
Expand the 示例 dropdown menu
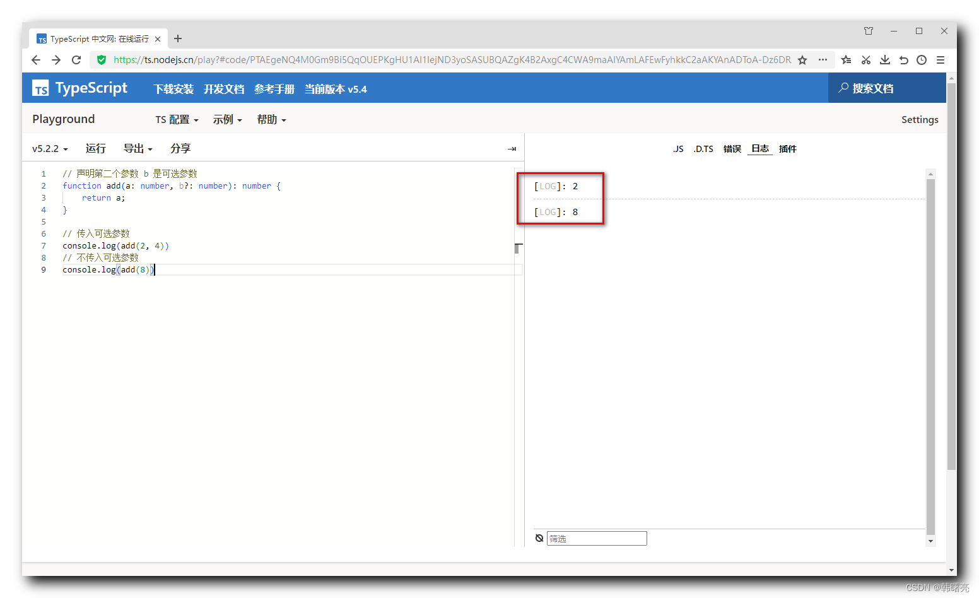pos(227,120)
